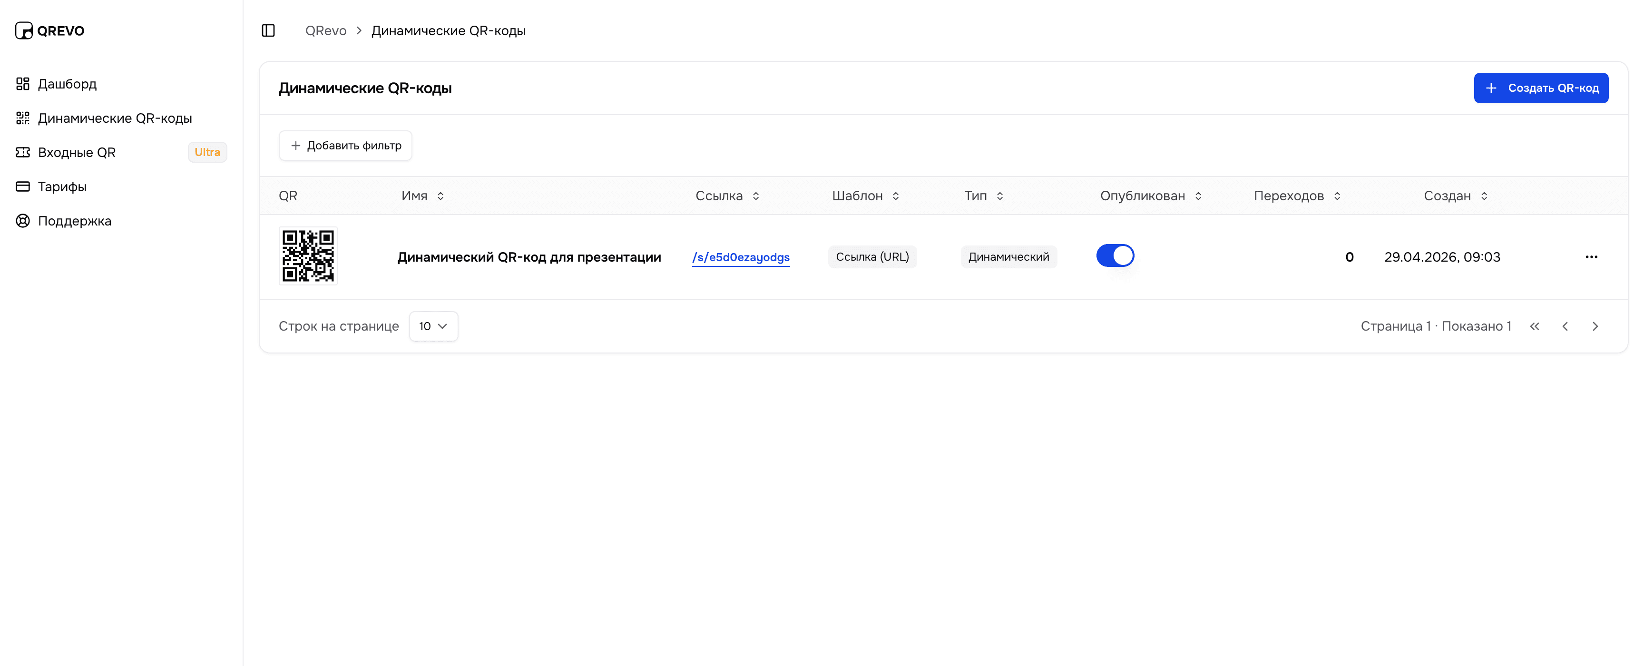Toggle the sidebar panel icon
This screenshot has height=666, width=1644.
pyautogui.click(x=268, y=30)
